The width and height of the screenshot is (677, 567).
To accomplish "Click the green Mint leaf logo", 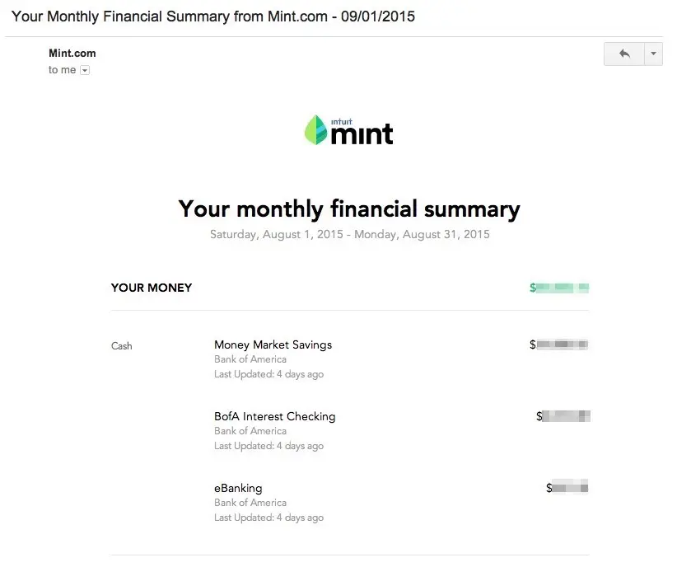I will (318, 129).
